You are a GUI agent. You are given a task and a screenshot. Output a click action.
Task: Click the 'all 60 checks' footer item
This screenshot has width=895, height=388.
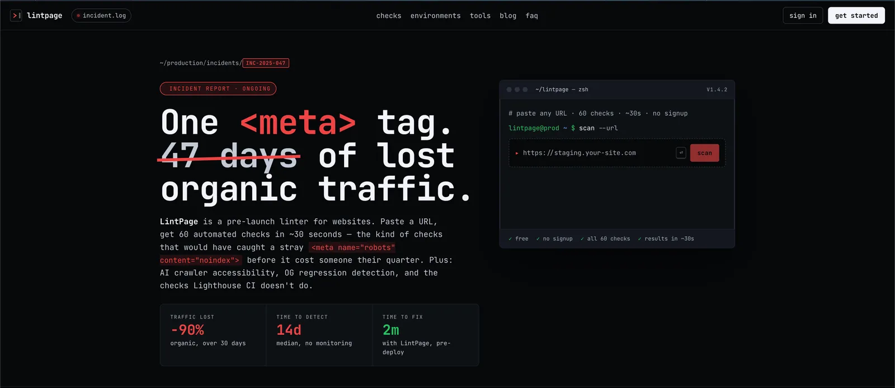605,239
